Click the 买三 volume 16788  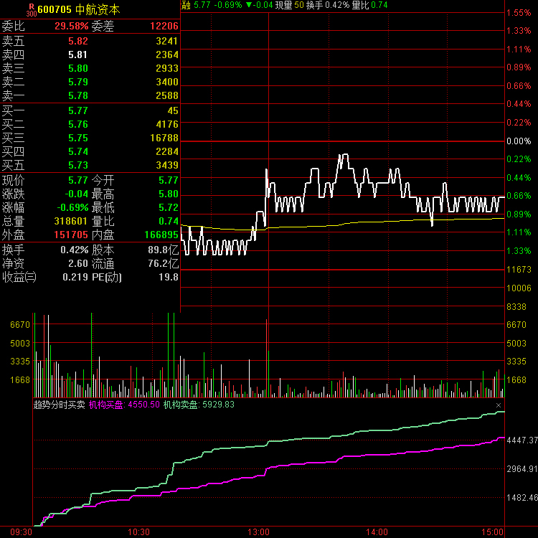click(164, 138)
